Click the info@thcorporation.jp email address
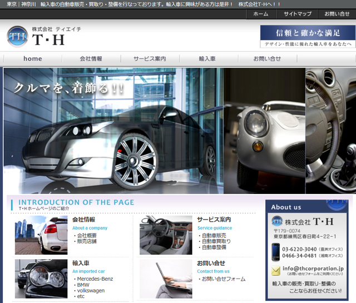The image size is (356, 303). [313, 268]
